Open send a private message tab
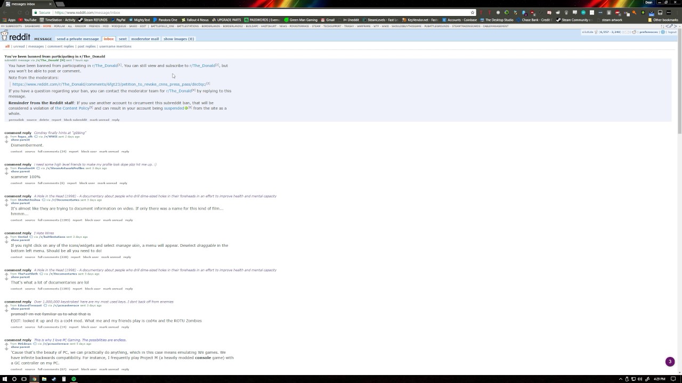The image size is (682, 383). [78, 39]
